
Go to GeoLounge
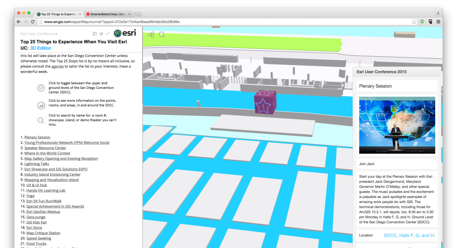point(36,217)
